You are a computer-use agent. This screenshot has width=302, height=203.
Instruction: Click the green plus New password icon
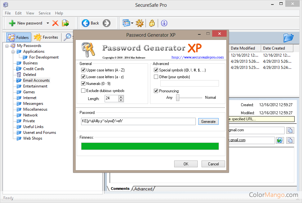tap(12, 23)
